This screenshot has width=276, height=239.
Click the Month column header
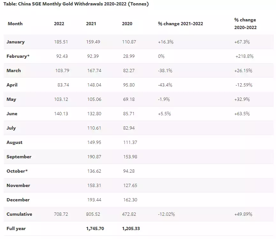[15, 24]
